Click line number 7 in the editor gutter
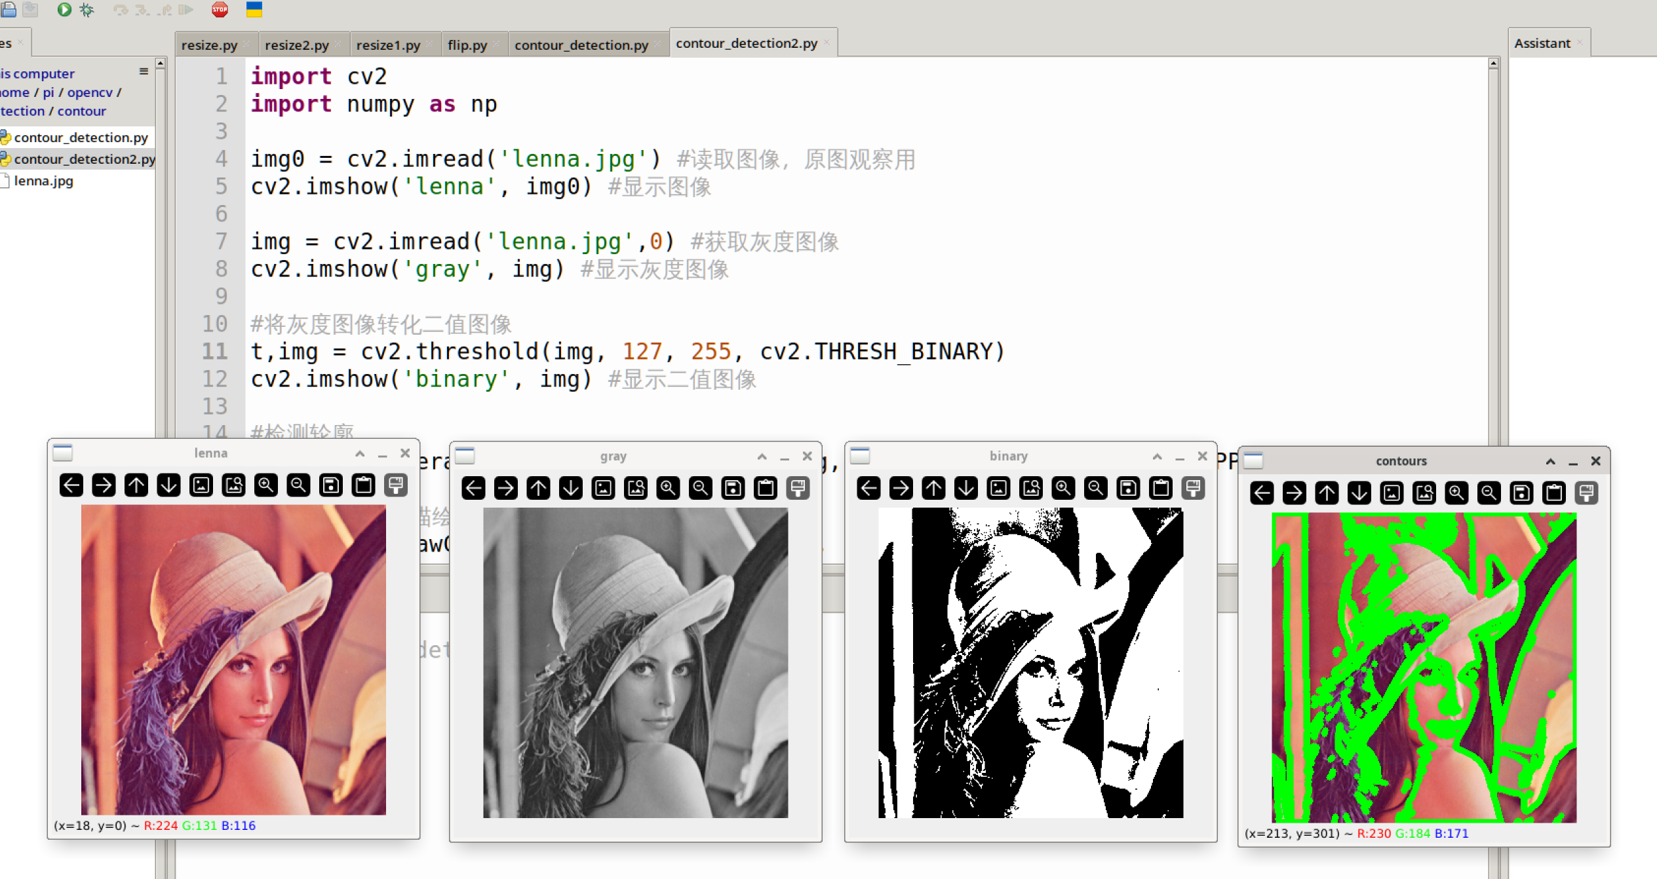Screen dimensions: 1657x879 [222, 241]
